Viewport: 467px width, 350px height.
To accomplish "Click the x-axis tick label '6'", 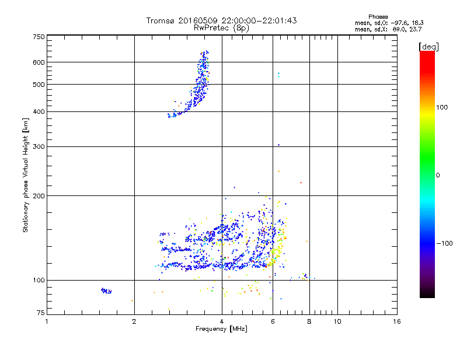I will click(273, 321).
